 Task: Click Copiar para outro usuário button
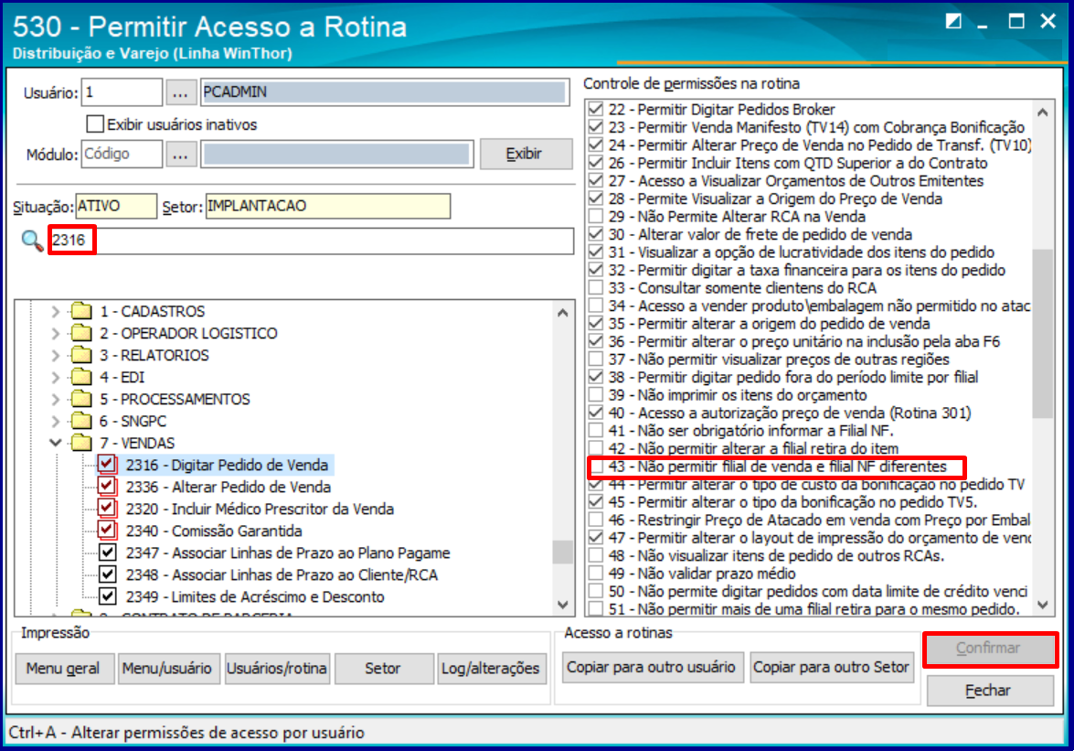coord(651,668)
